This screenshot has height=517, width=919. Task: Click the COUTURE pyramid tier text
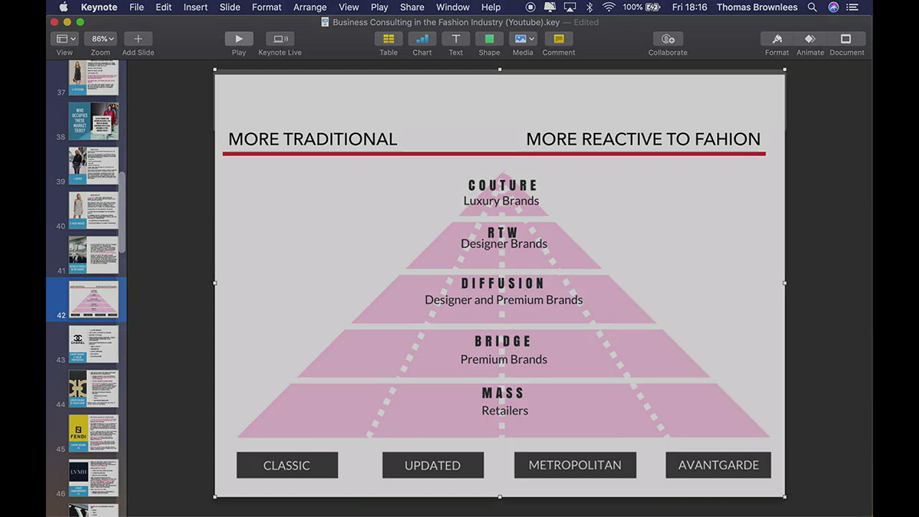tap(503, 185)
